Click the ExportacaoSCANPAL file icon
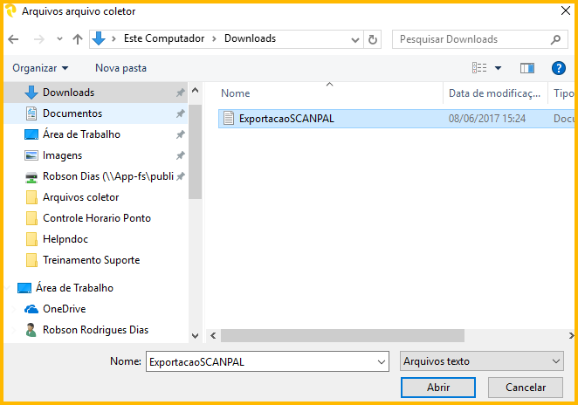Viewport: 578px width, 405px height. click(x=229, y=119)
